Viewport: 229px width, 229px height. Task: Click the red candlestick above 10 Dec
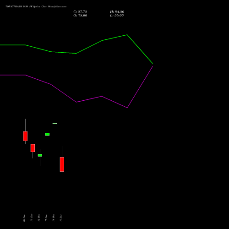click(x=33, y=148)
